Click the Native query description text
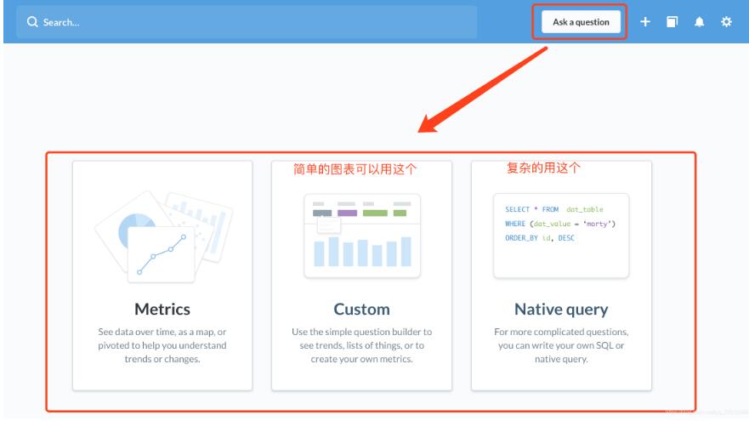The height and width of the screenshot is (421, 749). [560, 345]
